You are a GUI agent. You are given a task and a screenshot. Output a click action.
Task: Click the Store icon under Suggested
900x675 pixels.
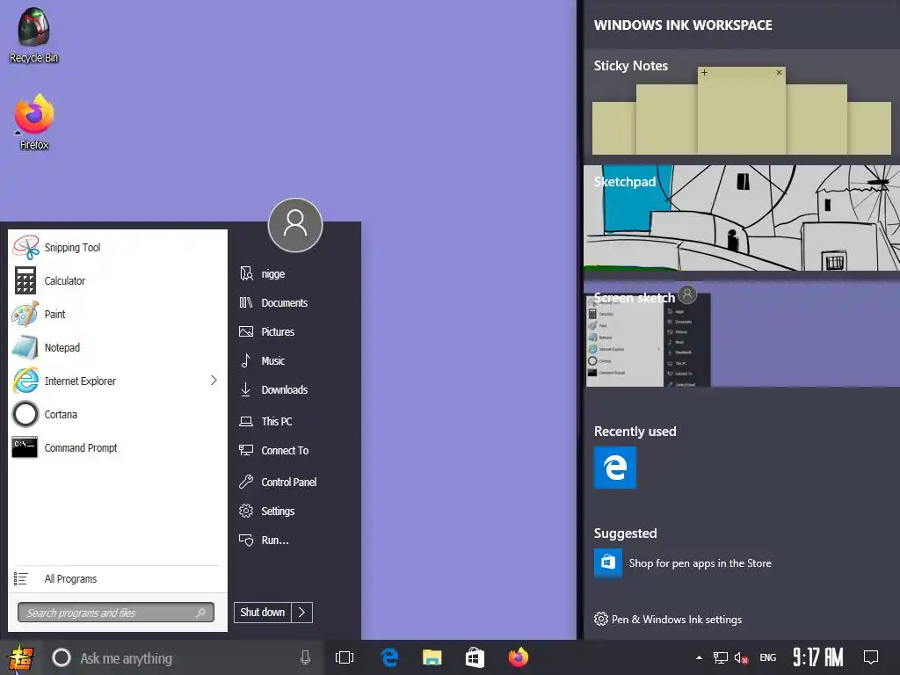[608, 562]
